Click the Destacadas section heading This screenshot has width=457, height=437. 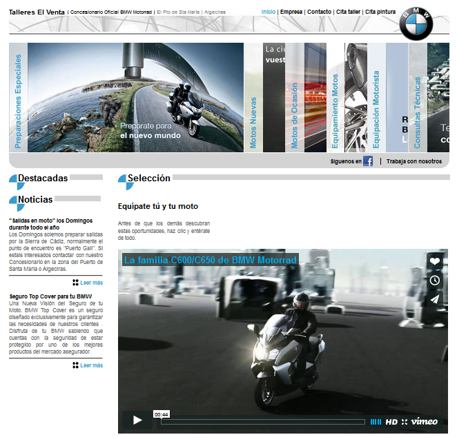pyautogui.click(x=43, y=178)
